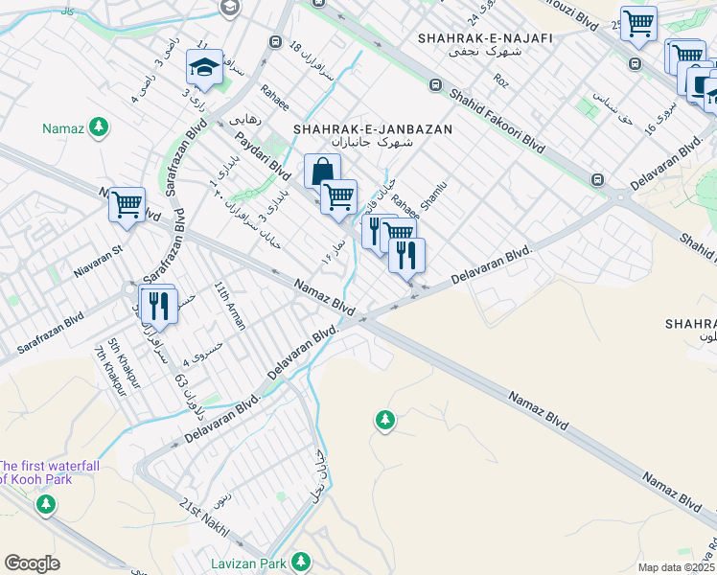Select the shopping bag store marker
This screenshot has height=575, width=717.
click(x=323, y=172)
